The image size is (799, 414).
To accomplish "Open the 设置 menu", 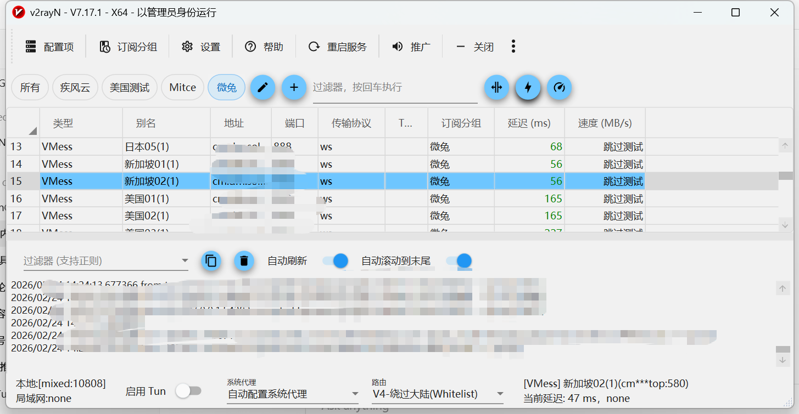I will [201, 47].
